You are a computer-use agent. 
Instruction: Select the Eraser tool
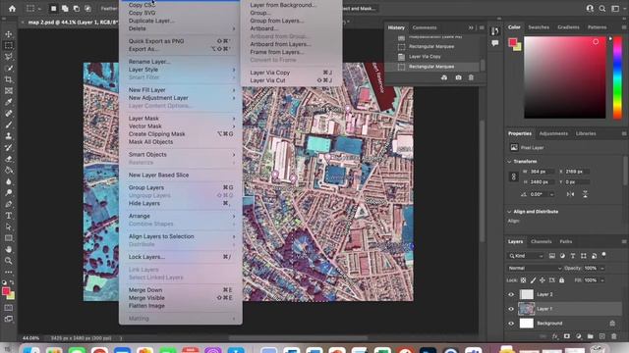(x=9, y=159)
